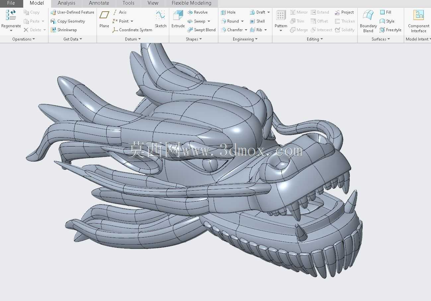Start the Sketch tool
Viewport: 431px width, 301px height.
(161, 19)
